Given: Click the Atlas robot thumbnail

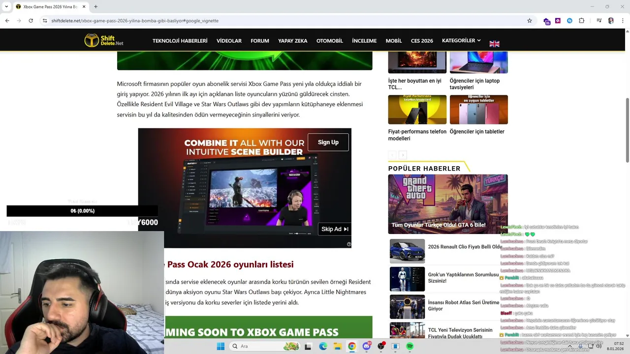Looking at the screenshot, I should [x=407, y=307].
